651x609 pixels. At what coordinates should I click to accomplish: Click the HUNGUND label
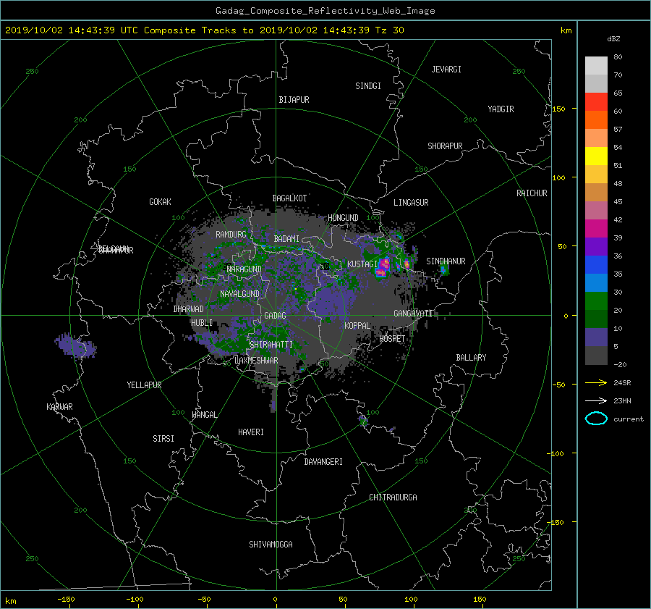pyautogui.click(x=343, y=217)
